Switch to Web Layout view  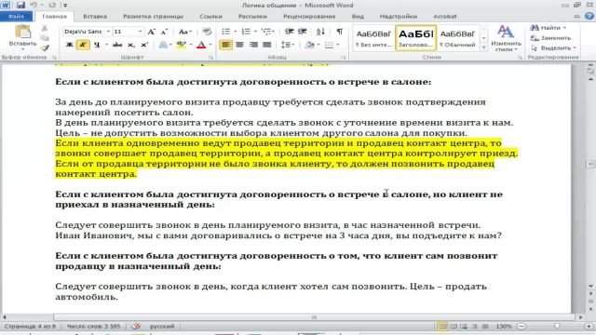tap(464, 327)
